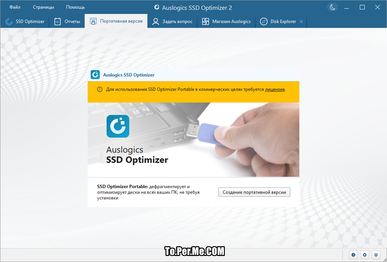Screen dimensions: 387x262
Task: Click the warning icon in the yellow banner
Action: pyautogui.click(x=100, y=89)
